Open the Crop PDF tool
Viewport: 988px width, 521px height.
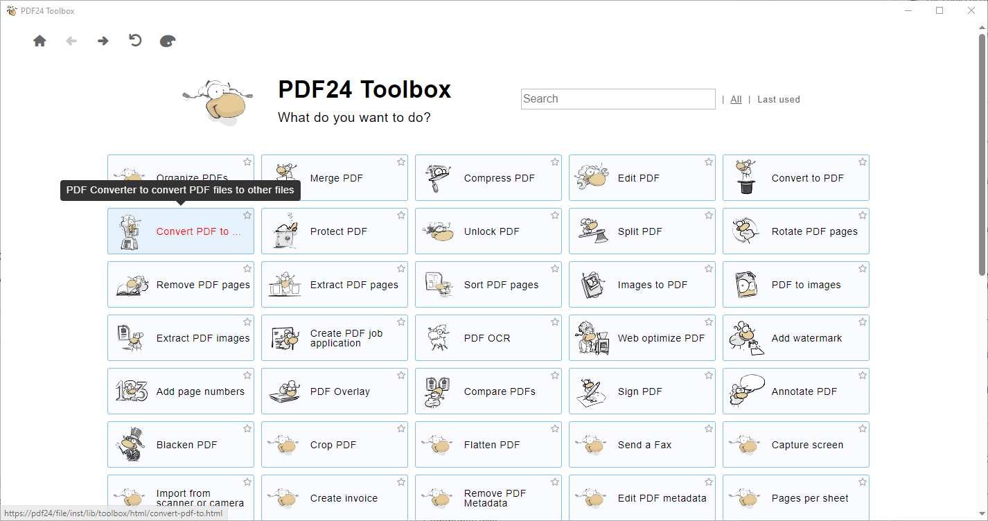(335, 445)
